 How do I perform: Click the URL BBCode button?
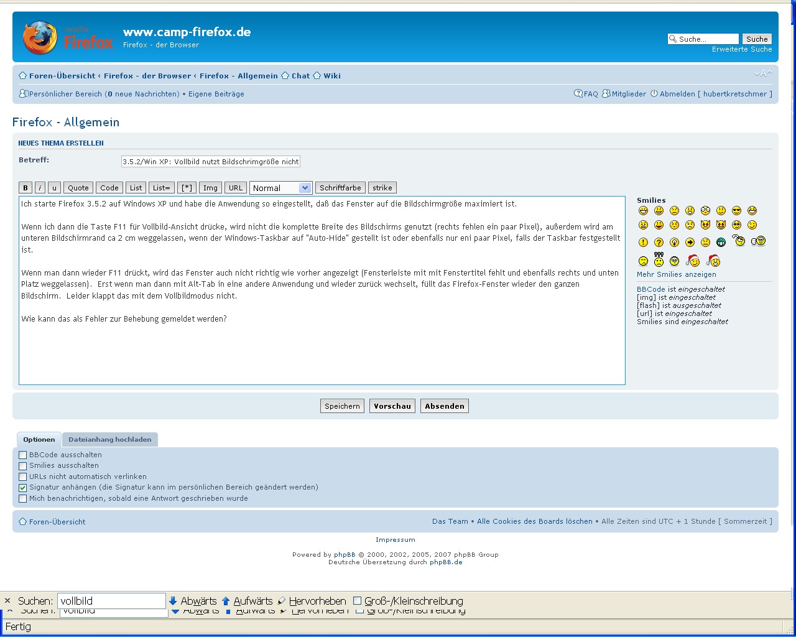coord(236,188)
